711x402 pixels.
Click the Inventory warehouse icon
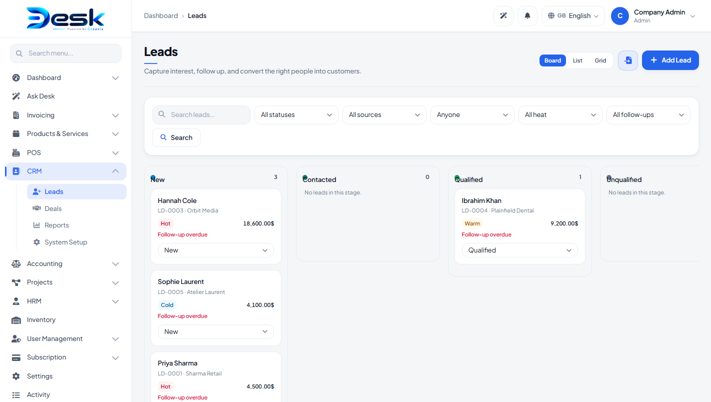[16, 320]
